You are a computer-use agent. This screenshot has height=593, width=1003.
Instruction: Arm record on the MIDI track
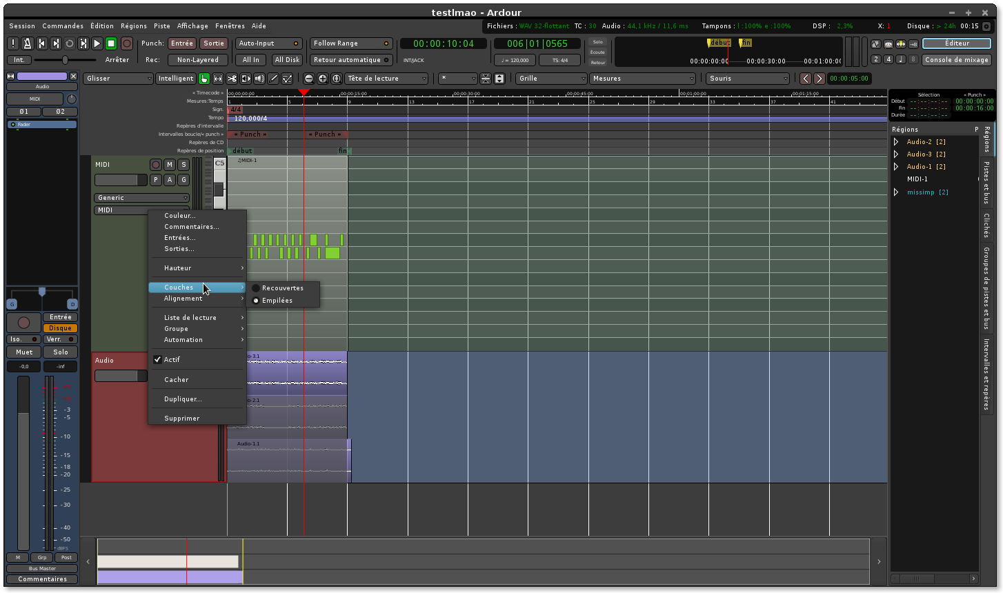click(x=156, y=165)
